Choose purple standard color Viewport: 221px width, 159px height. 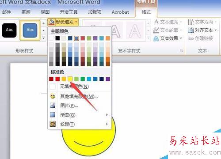click(x=108, y=79)
